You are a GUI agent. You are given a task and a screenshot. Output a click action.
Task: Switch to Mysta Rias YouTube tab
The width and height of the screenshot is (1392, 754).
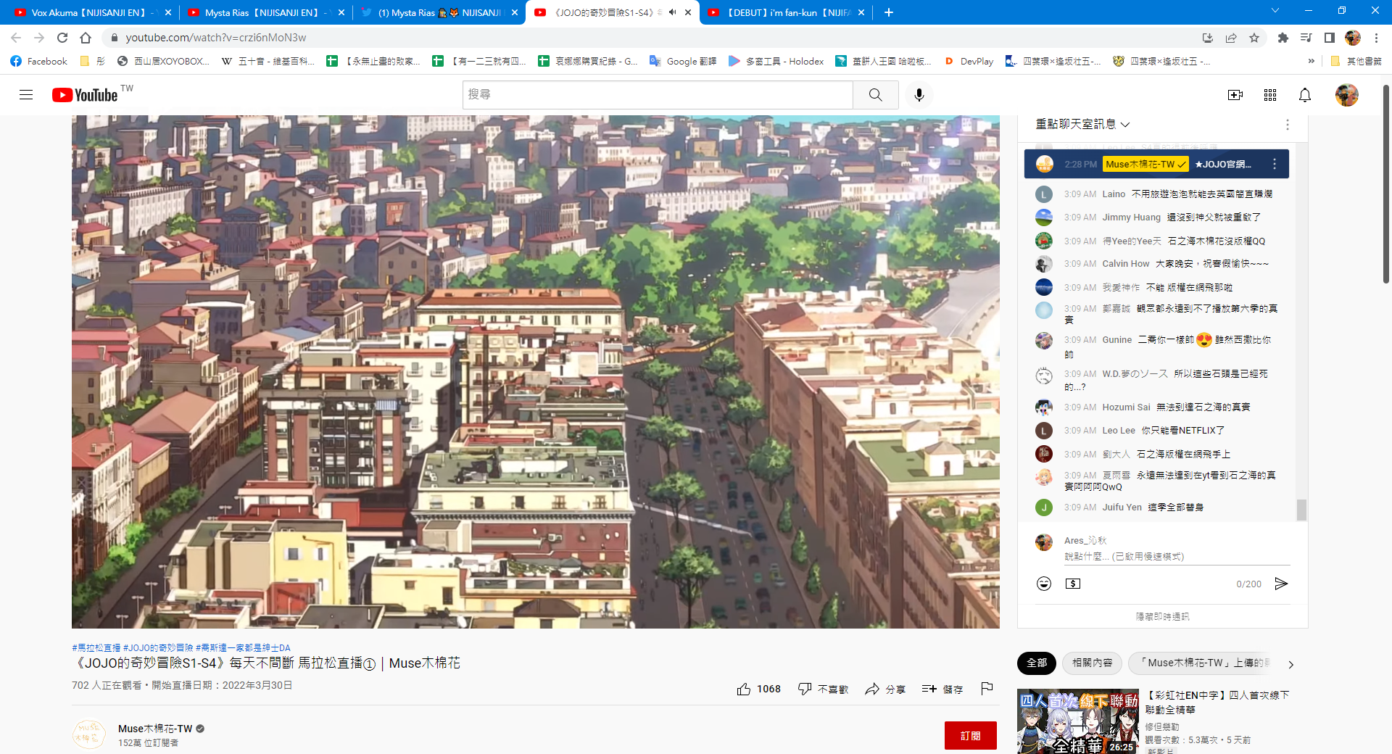[x=266, y=12]
